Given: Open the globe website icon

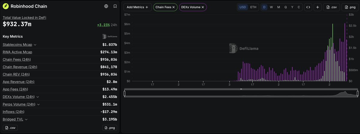Looking at the screenshot, I should [106, 6].
